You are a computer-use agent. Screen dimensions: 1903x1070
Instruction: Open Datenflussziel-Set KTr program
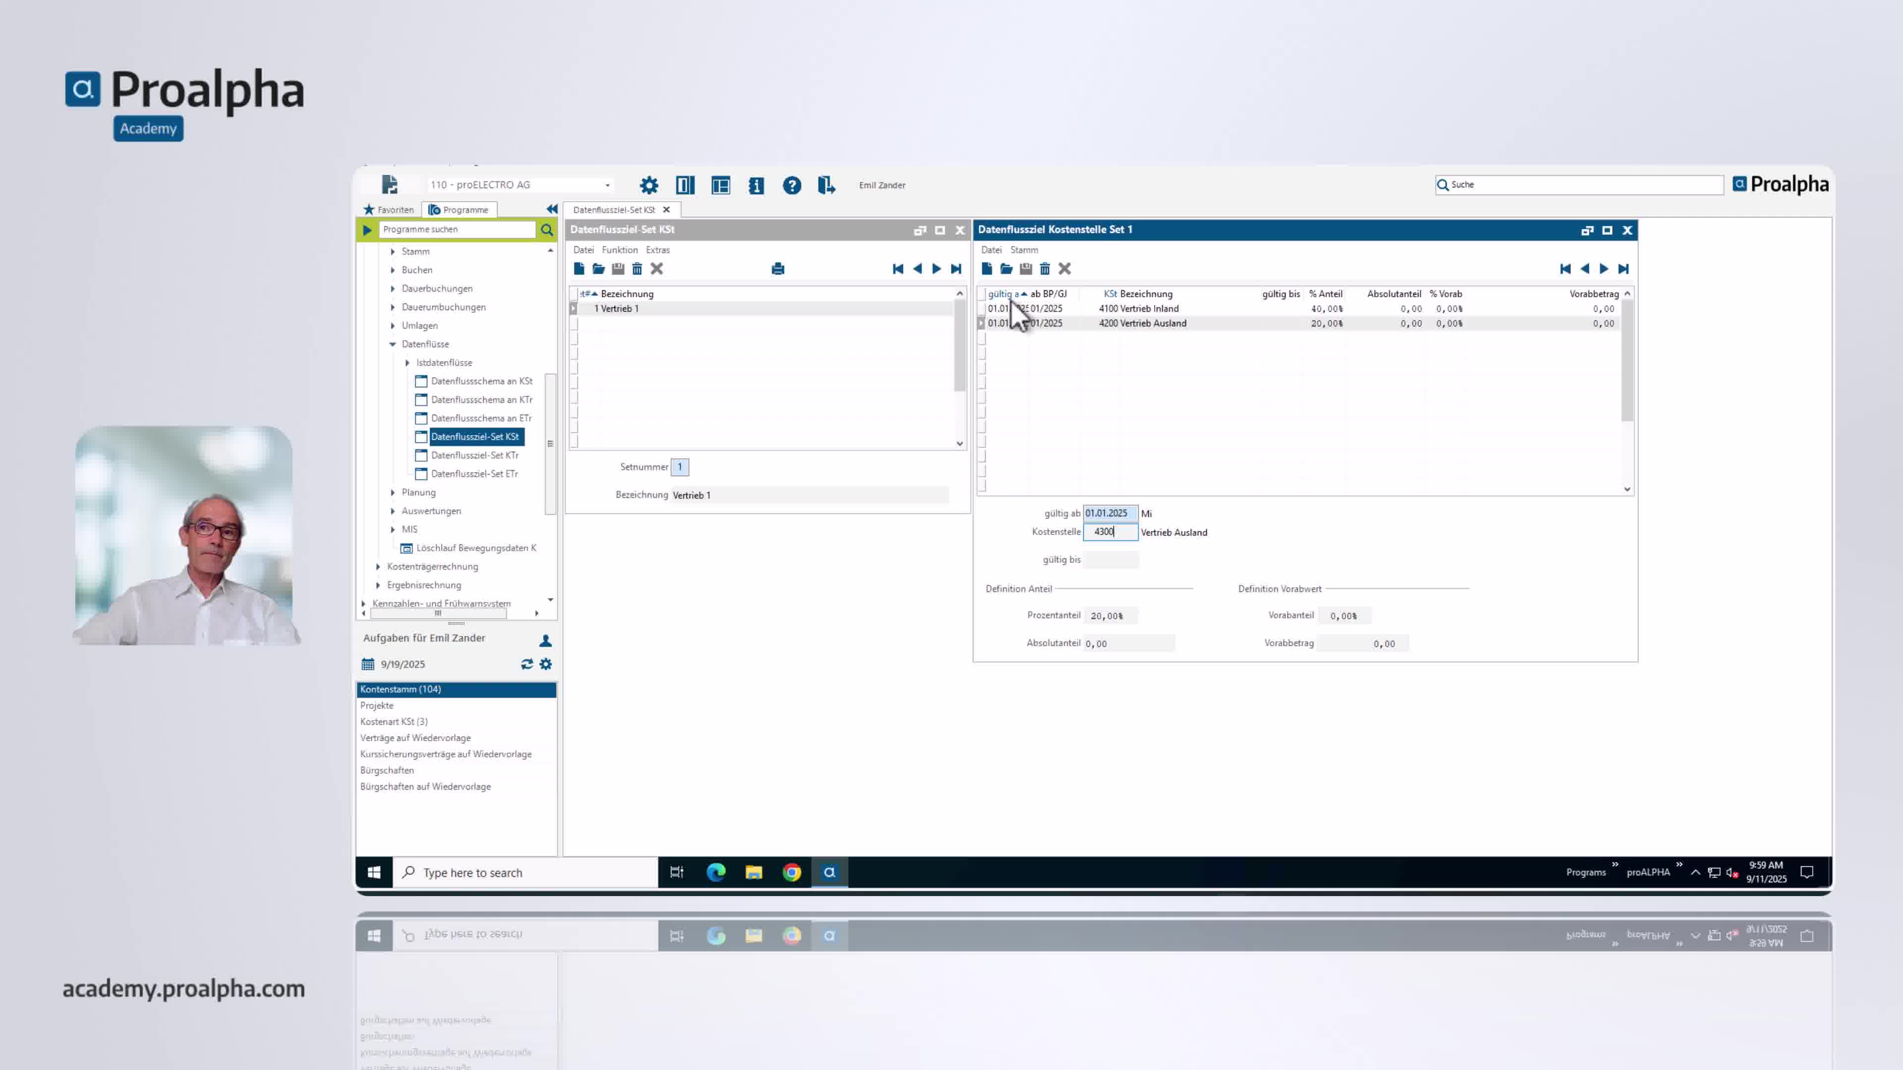click(x=474, y=455)
